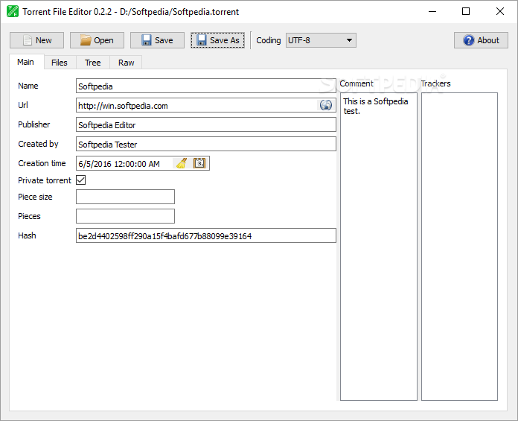
Task: Click inside the Comment text box
Action: [x=379, y=247]
